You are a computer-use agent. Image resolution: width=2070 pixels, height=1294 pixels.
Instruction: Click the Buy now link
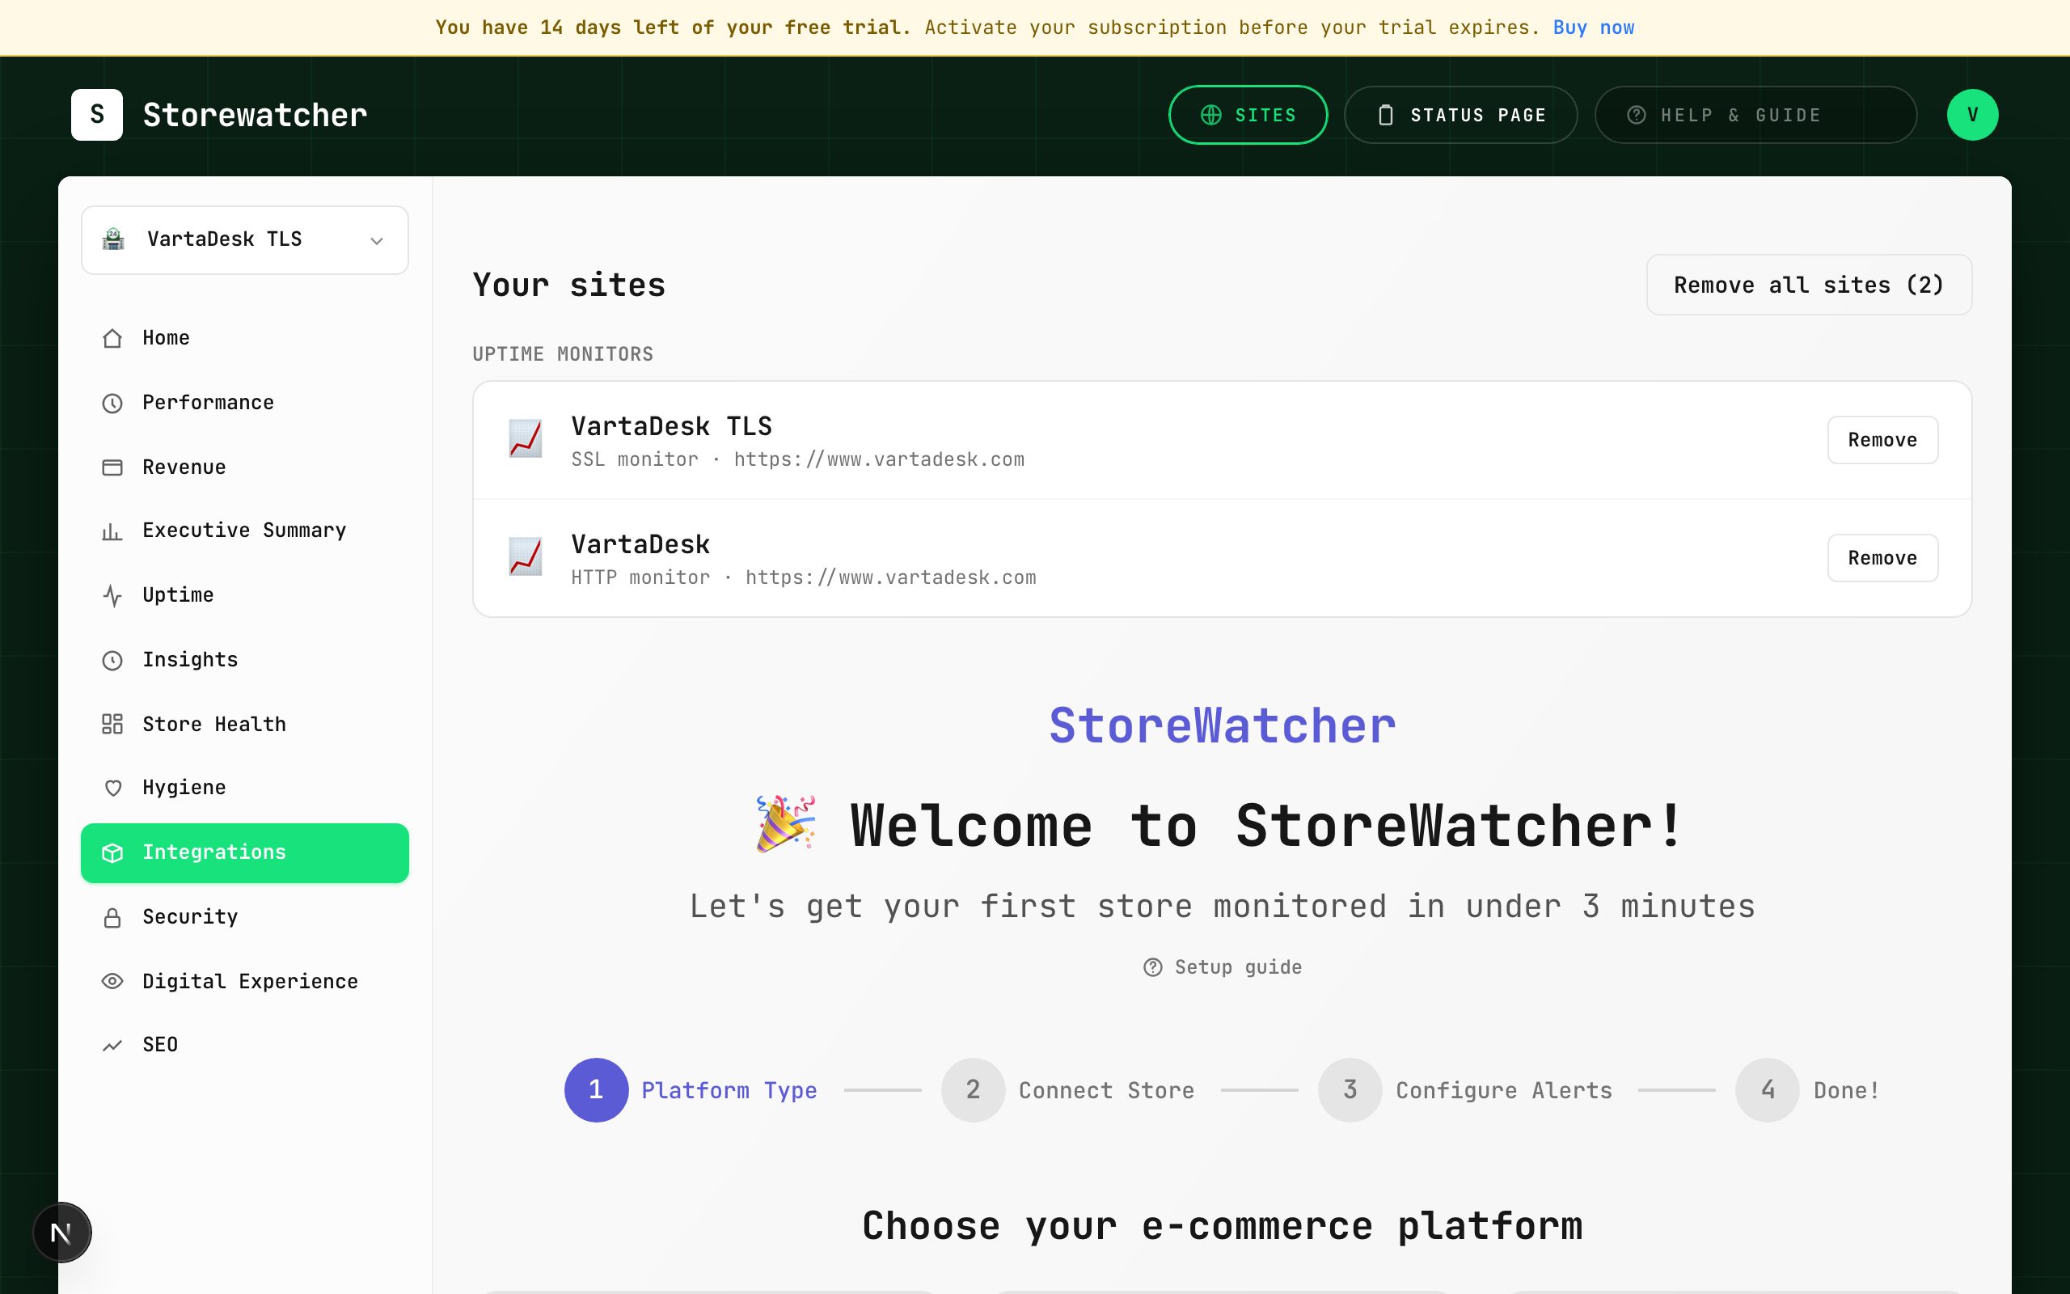[1593, 27]
